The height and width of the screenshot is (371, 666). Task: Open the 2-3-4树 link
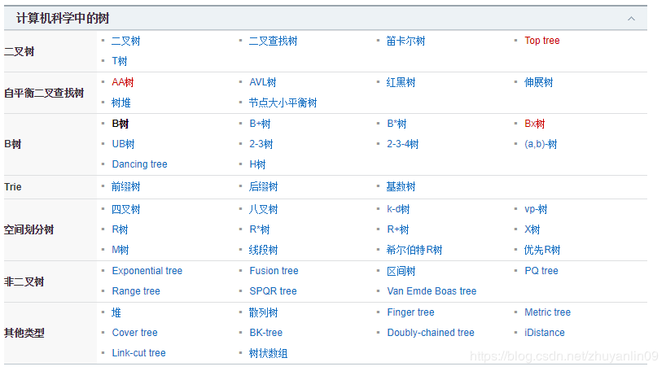[x=402, y=144]
